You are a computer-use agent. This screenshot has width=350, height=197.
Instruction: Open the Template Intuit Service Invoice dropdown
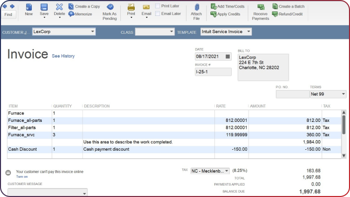click(249, 31)
